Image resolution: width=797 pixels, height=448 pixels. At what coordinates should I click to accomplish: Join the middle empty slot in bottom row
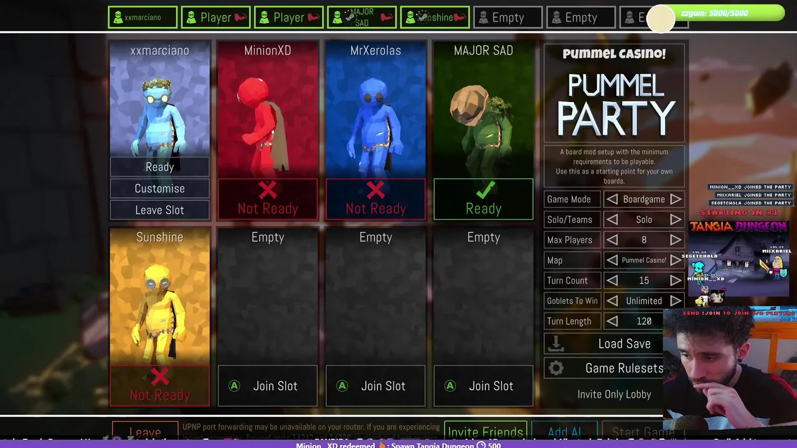click(x=375, y=386)
